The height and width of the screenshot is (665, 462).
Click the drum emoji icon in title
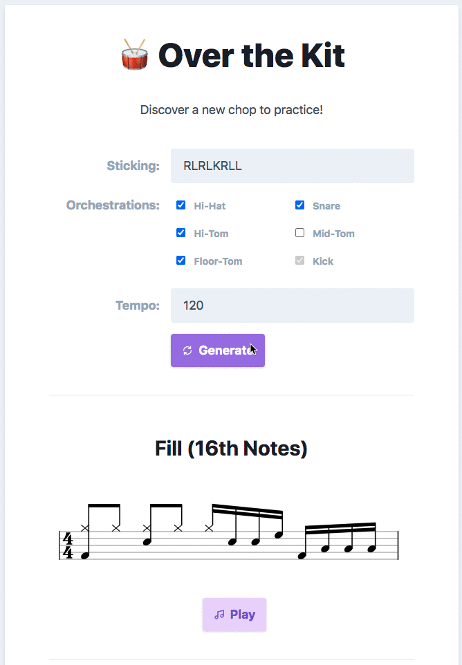134,55
